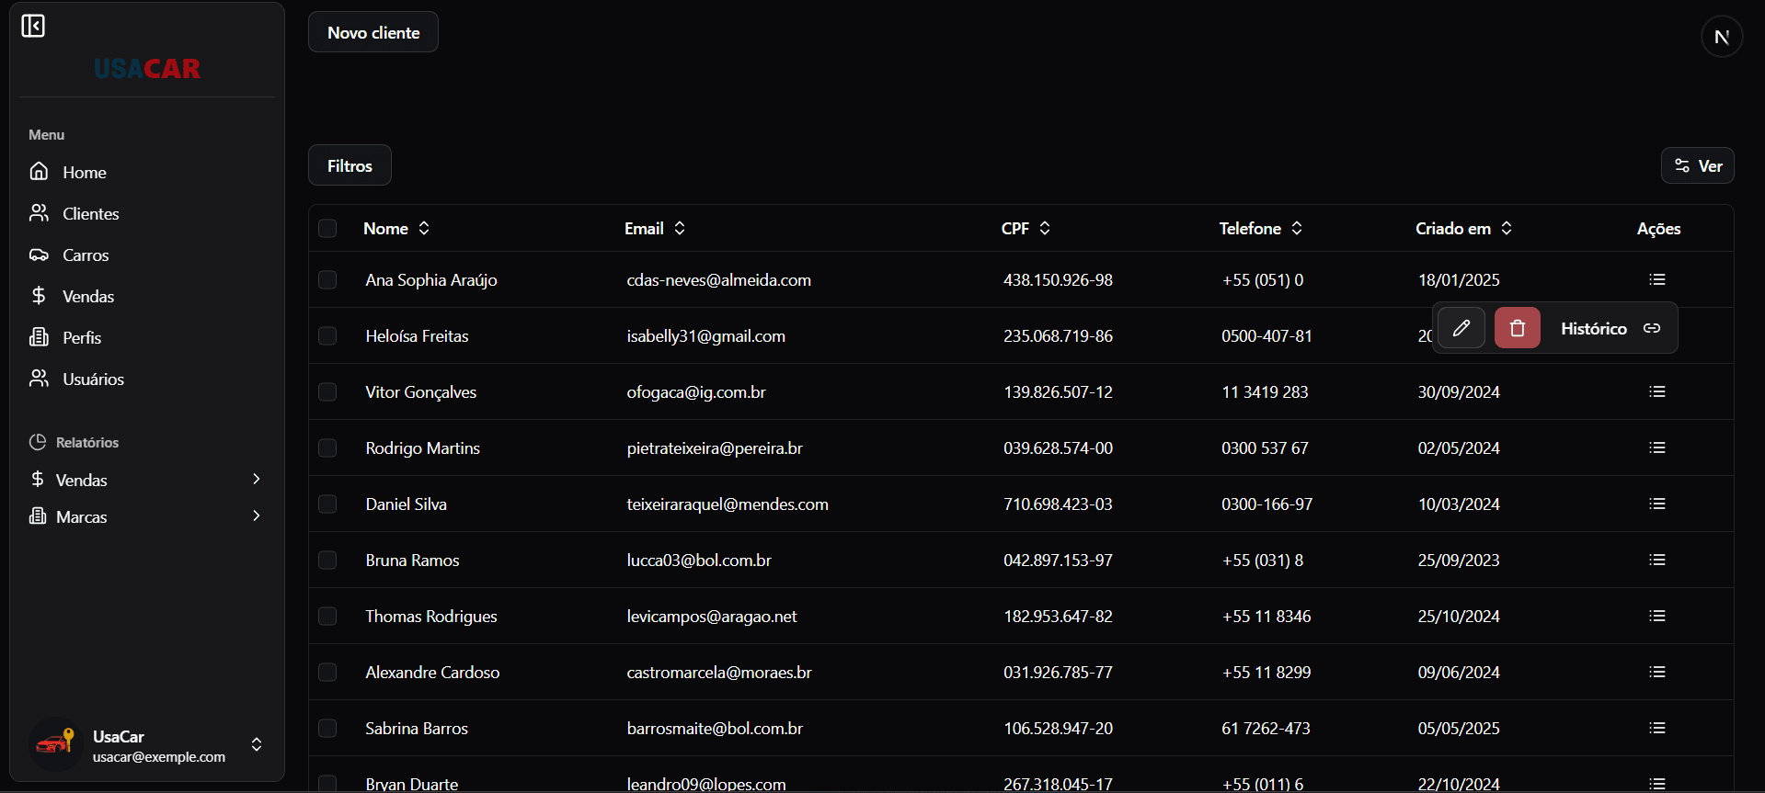This screenshot has height=793, width=1765.
Task: Go to Carros in the sidebar
Action: point(86,255)
